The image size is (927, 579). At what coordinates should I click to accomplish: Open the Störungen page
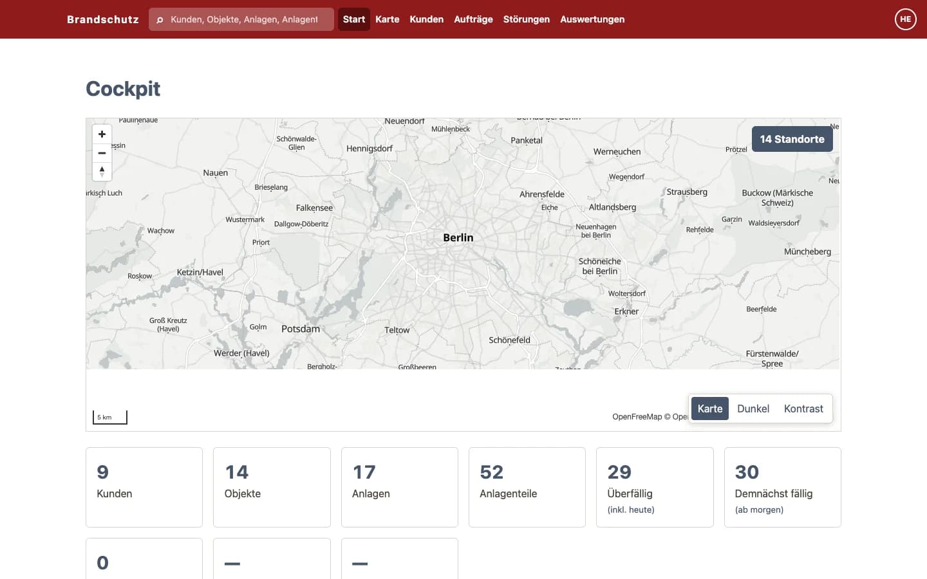pos(527,19)
